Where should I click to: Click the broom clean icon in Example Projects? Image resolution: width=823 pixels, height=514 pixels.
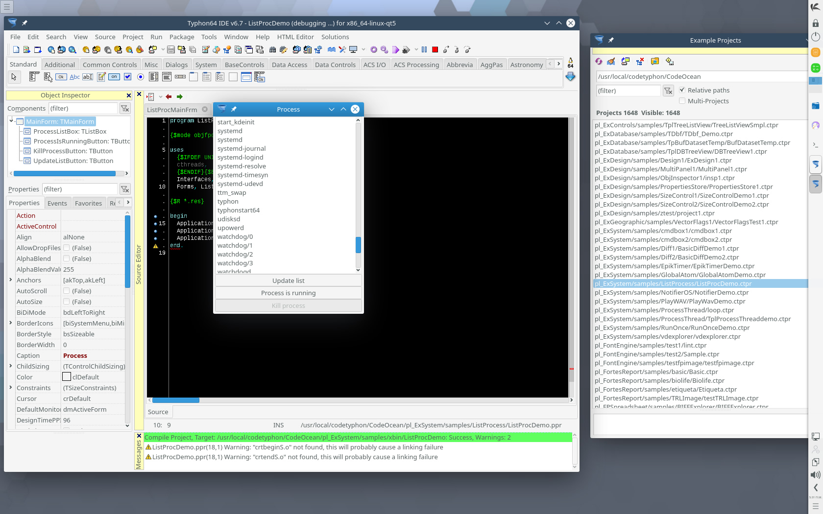tap(611, 61)
